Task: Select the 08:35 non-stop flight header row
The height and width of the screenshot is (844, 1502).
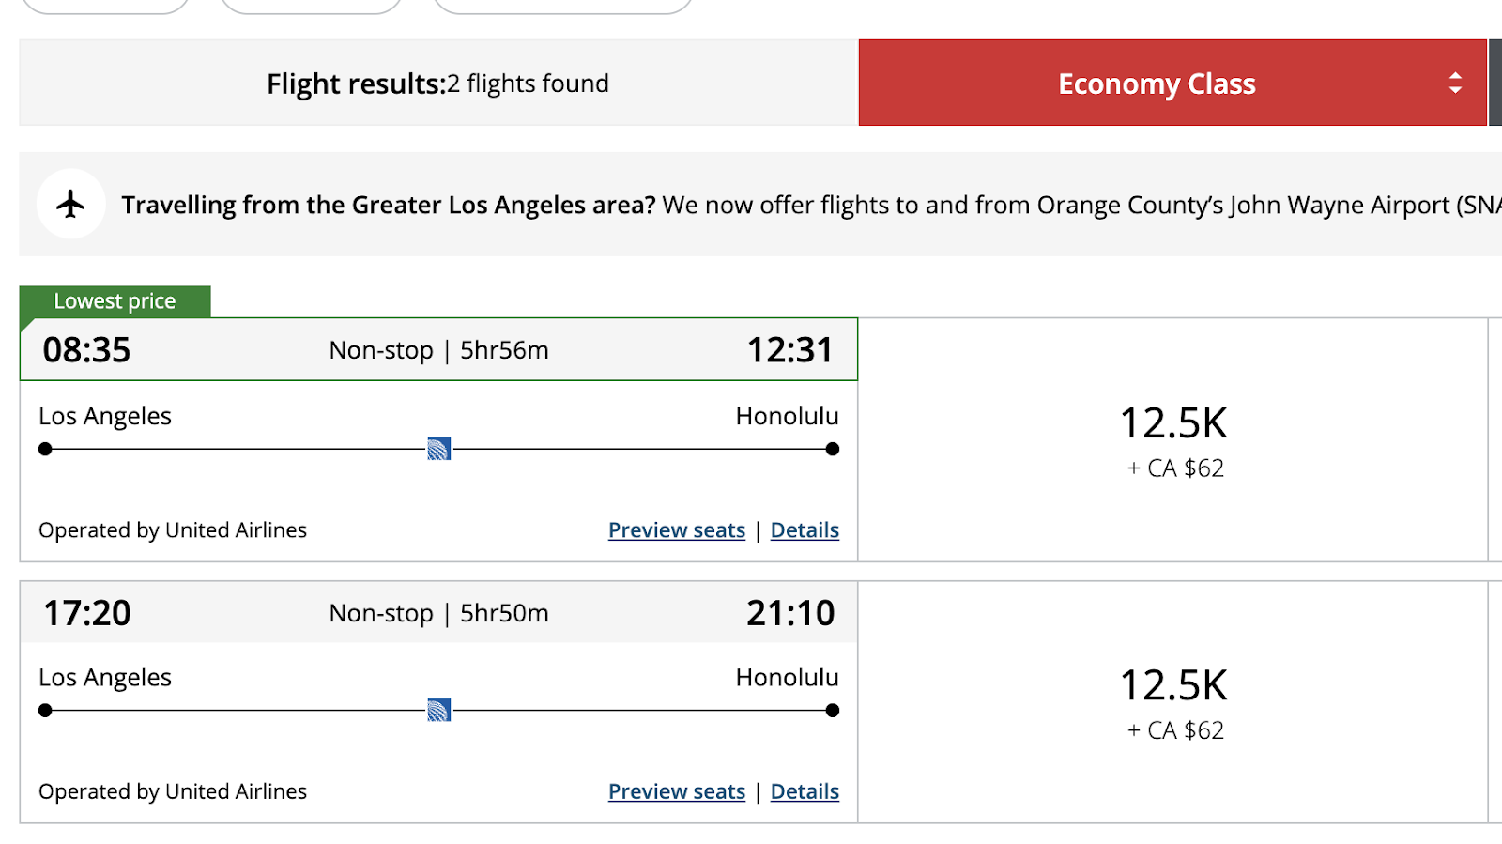Action: pyautogui.click(x=438, y=350)
